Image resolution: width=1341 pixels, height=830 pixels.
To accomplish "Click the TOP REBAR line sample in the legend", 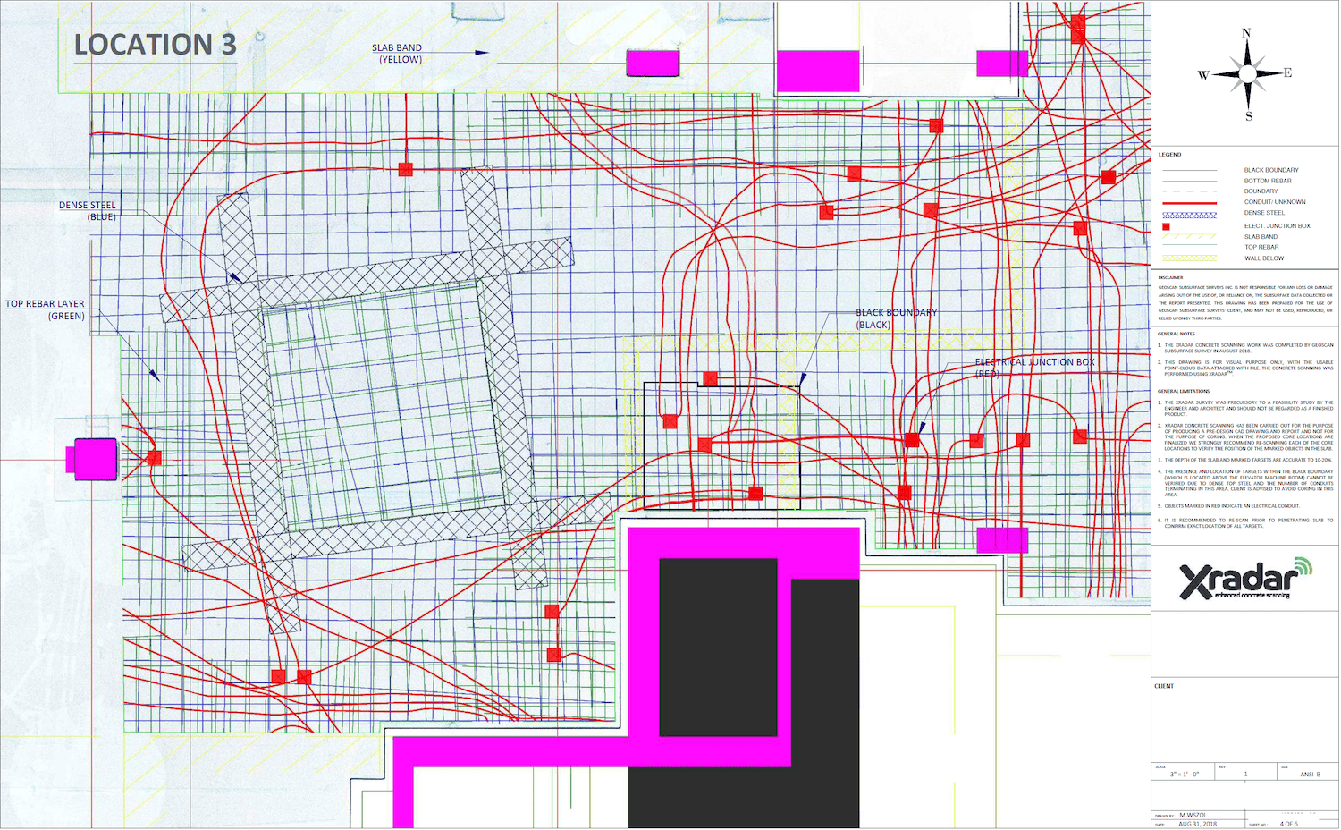I will pos(1188,247).
